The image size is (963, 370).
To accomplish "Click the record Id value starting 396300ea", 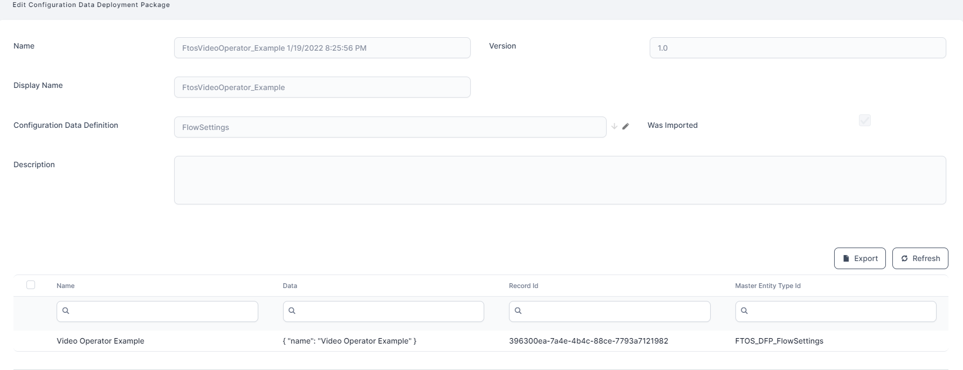I will coord(588,341).
